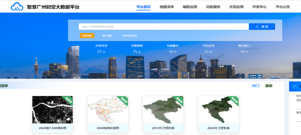Image resolution: width=301 pixels, height=135 pixels.
Task: Select the 城市总体规划 filter tag
Action: tap(130, 36)
